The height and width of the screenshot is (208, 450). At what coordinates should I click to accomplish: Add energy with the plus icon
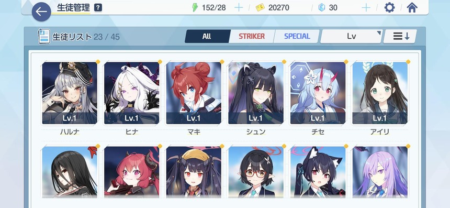coord(239,8)
